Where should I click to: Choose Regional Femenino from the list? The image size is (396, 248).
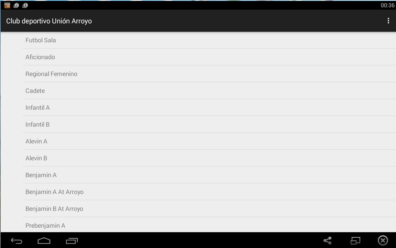51,74
